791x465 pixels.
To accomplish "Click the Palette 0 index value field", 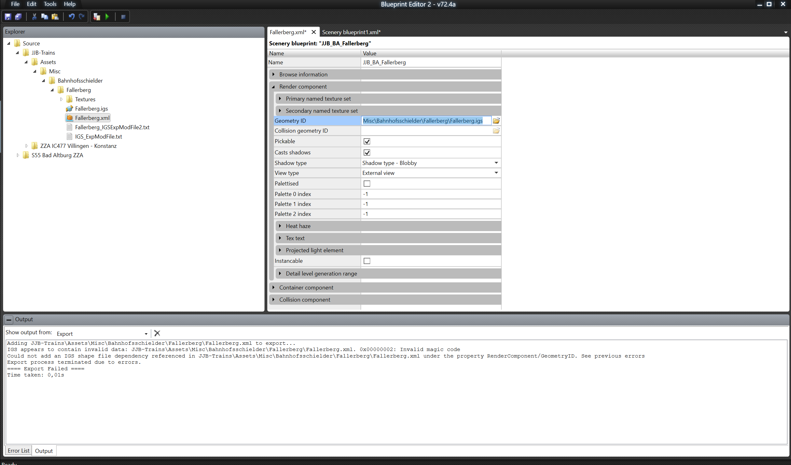I will pyautogui.click(x=430, y=194).
